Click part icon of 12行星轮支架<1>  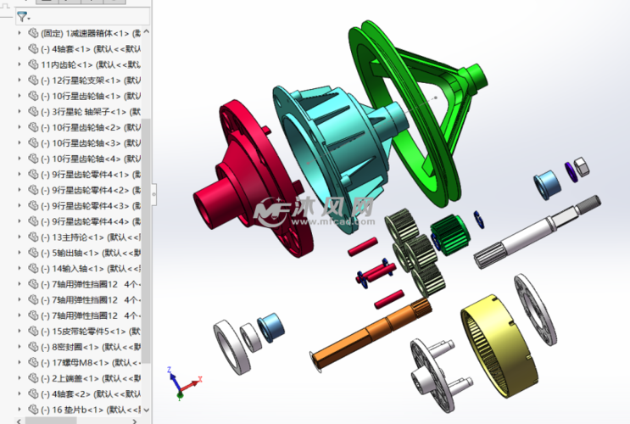33,81
